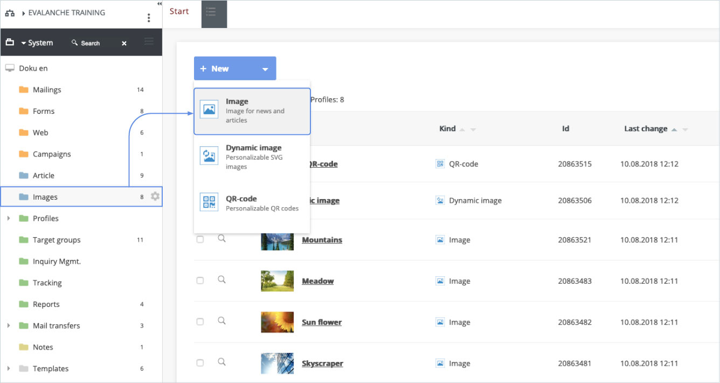Click the magnifier preview icon for Meadow row
Image resolution: width=720 pixels, height=383 pixels.
tap(221, 279)
